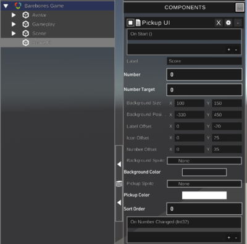The width and height of the screenshot is (247, 244).
Task: Remove an On Number Changed listener
Action: tap(236, 238)
